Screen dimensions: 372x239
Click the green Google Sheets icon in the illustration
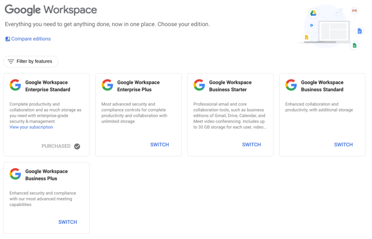[x=355, y=45]
